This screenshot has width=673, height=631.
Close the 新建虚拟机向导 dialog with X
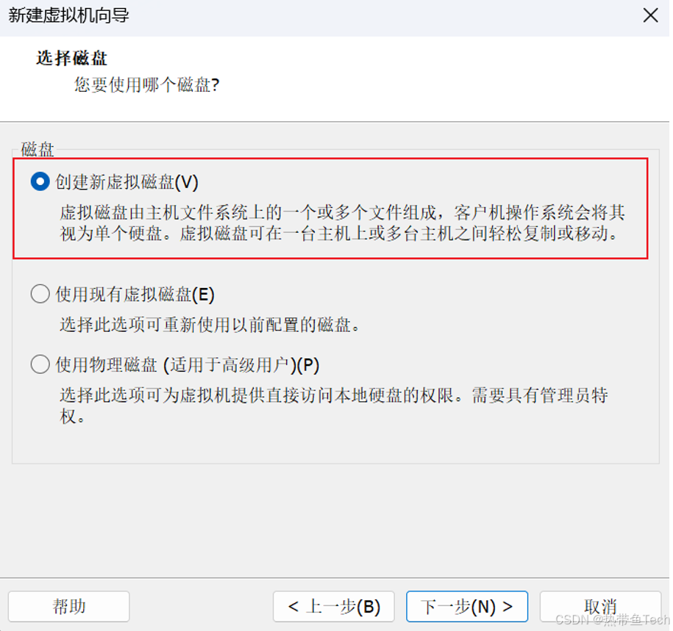tap(651, 15)
